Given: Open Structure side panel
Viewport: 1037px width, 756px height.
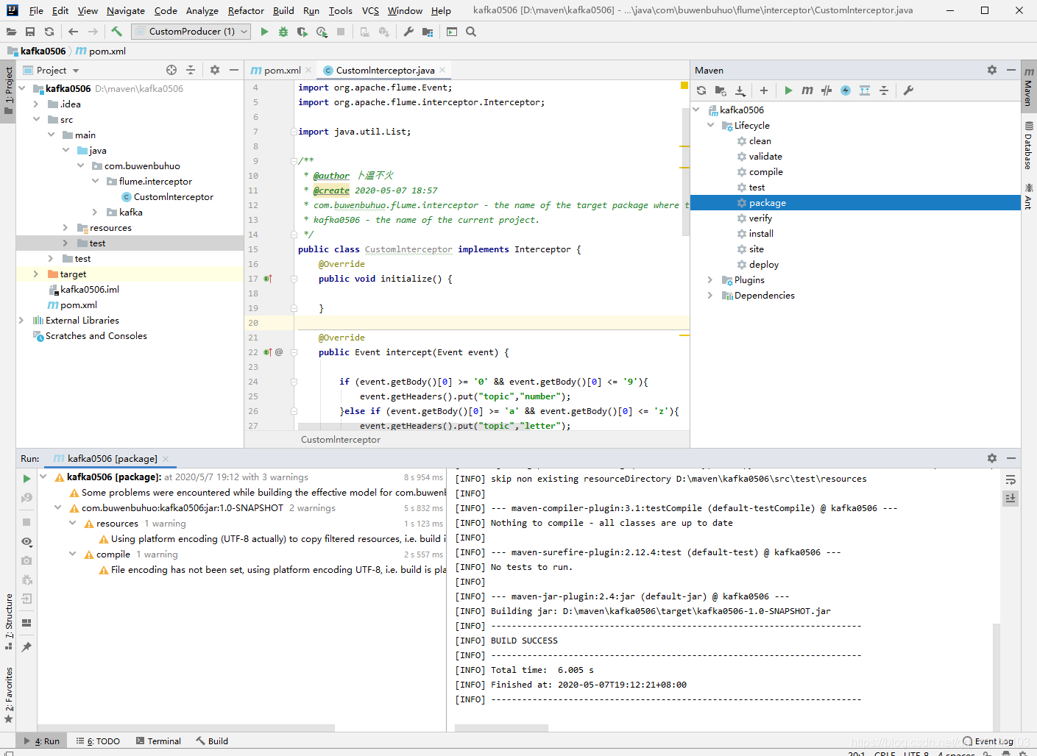Looking at the screenshot, I should [8, 621].
